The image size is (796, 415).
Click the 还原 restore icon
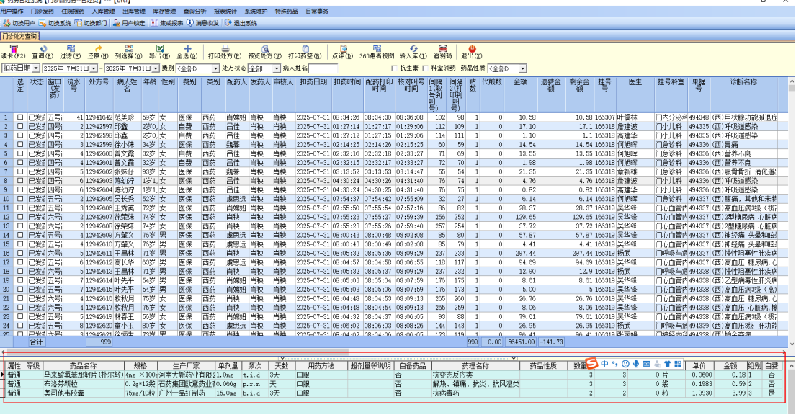point(99,49)
